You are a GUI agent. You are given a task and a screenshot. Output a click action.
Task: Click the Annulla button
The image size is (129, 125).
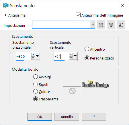point(67,117)
